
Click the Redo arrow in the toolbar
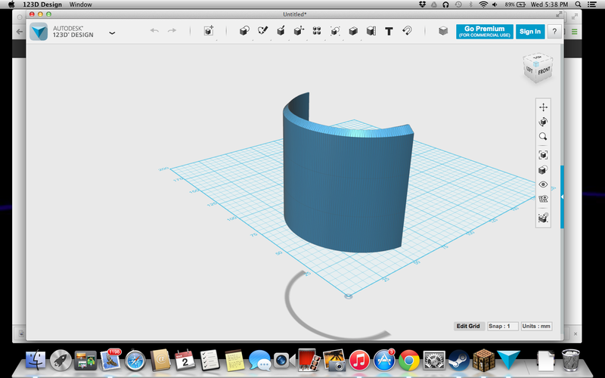pyautogui.click(x=172, y=30)
